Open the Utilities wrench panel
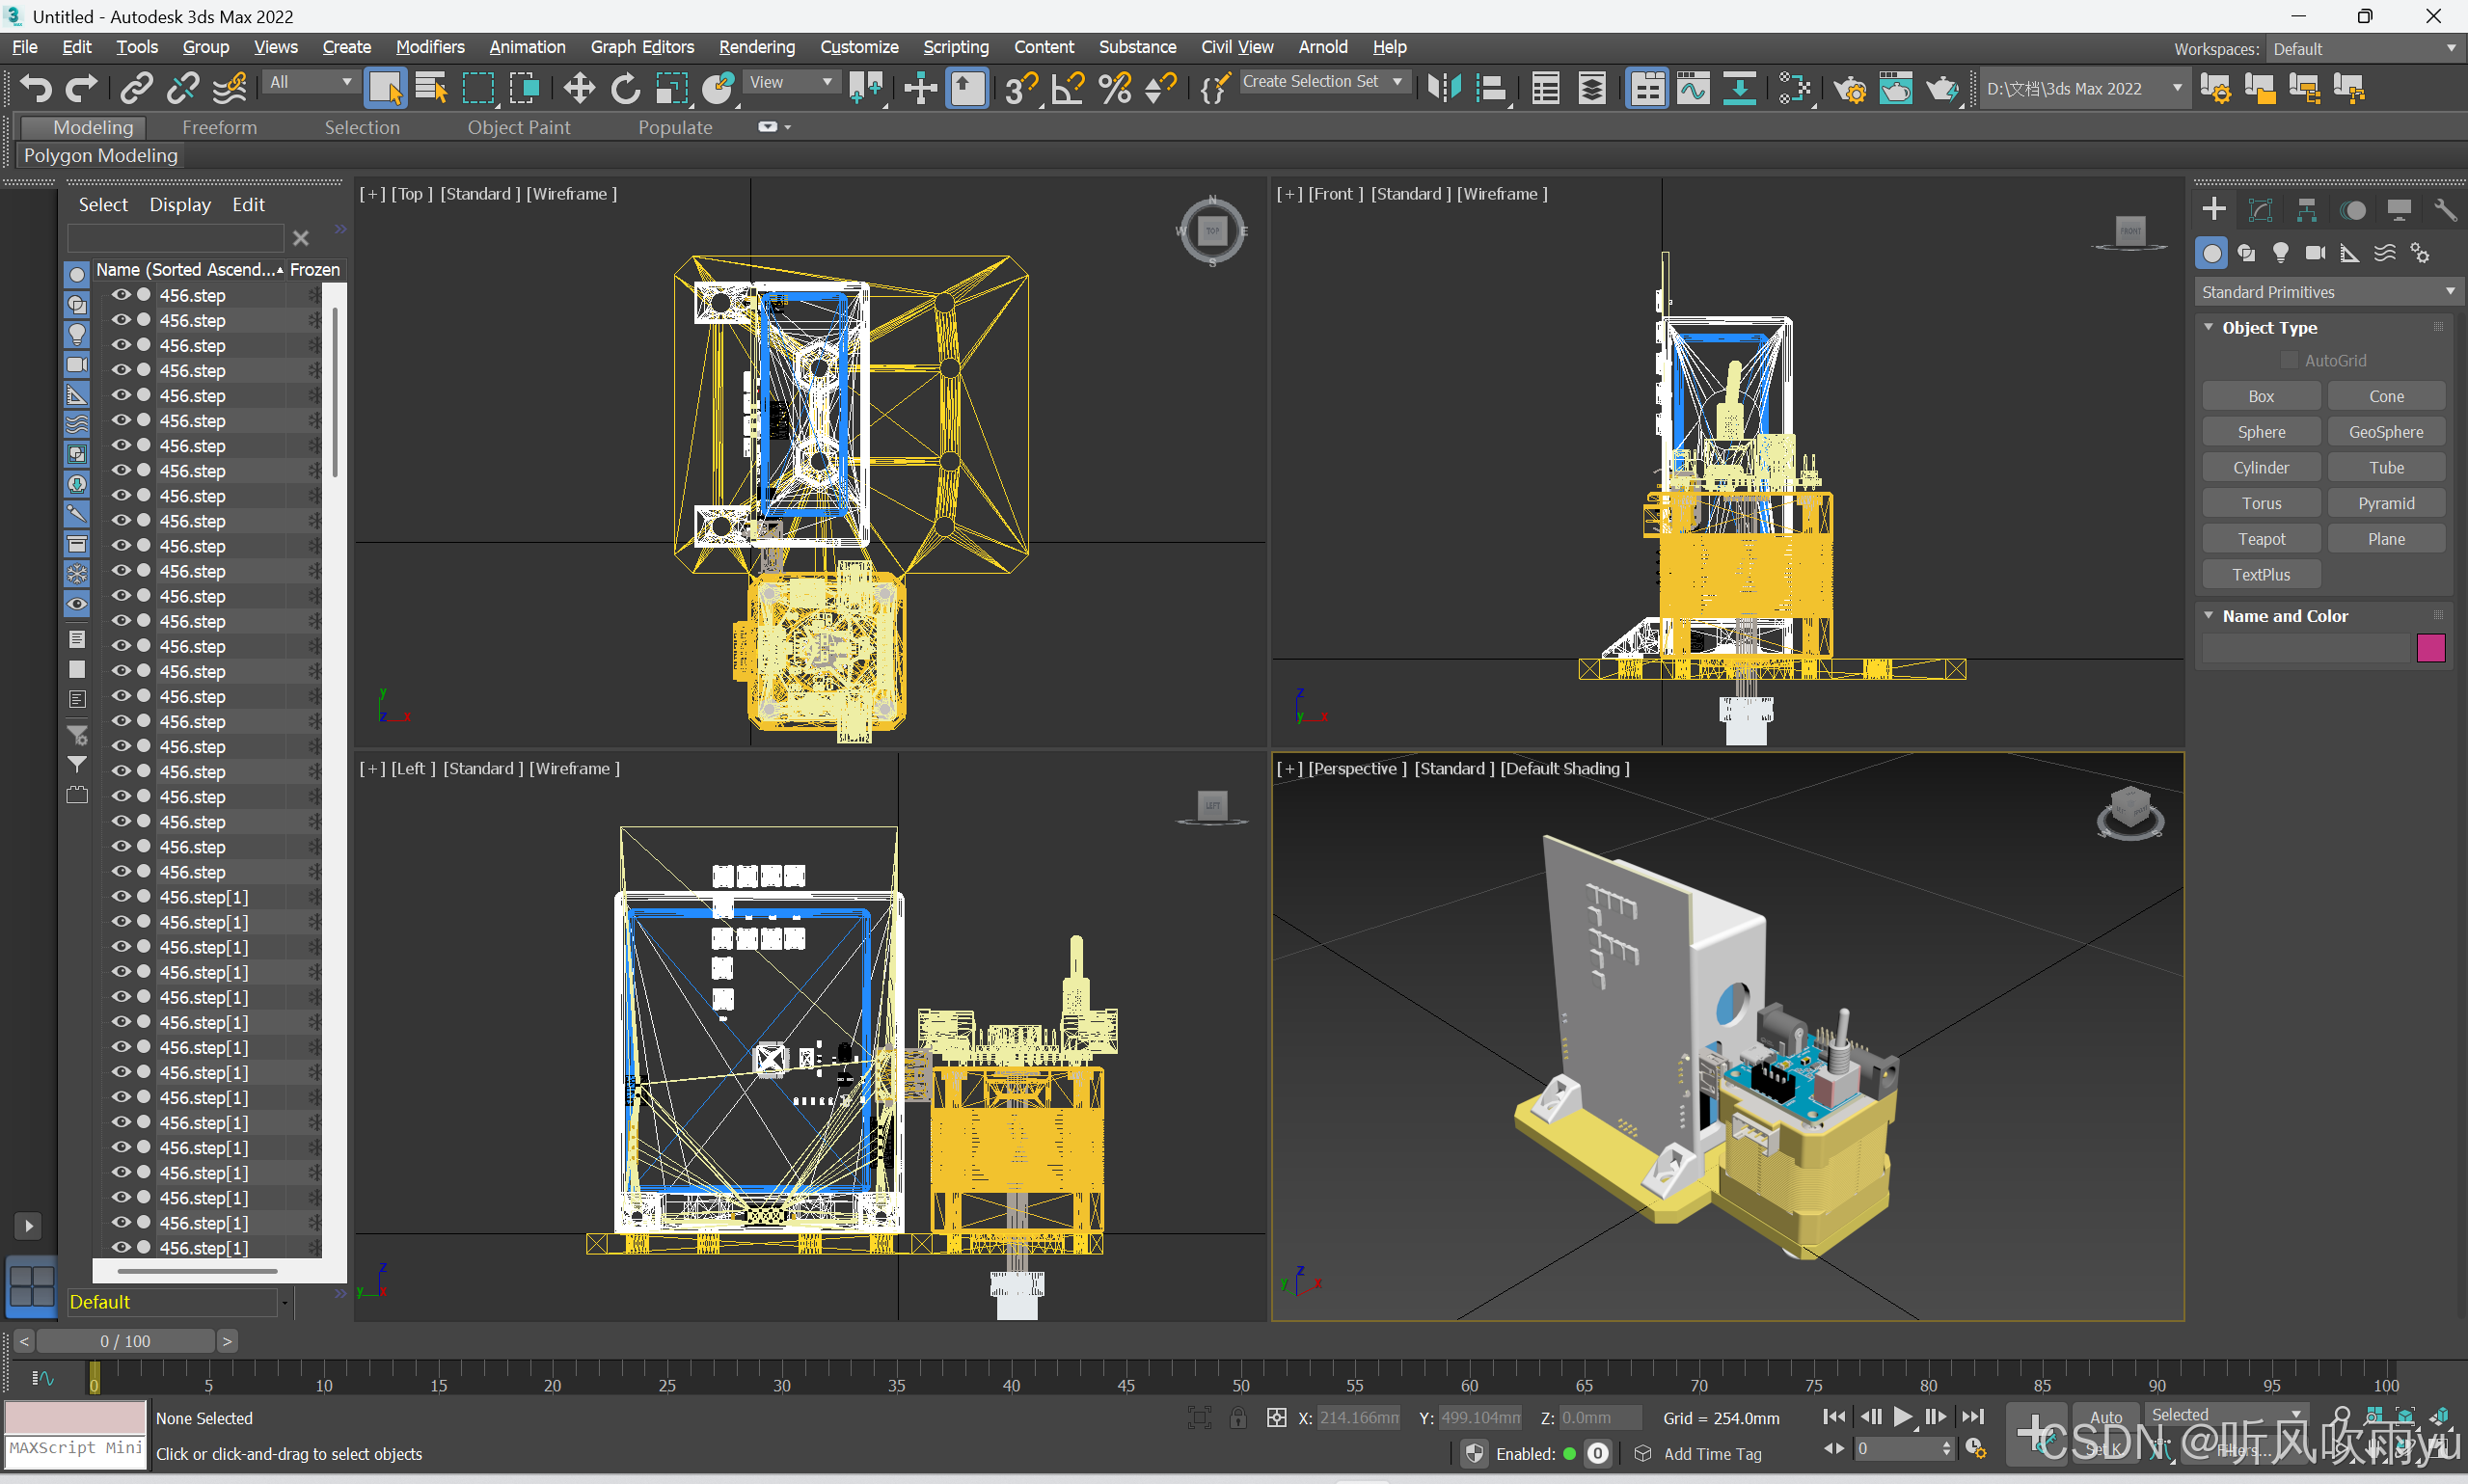The width and height of the screenshot is (2468, 1484). point(2444,210)
